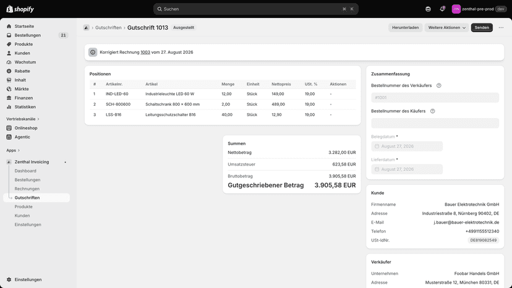
Task: Click the Inhalt content icon
Action: point(9,80)
